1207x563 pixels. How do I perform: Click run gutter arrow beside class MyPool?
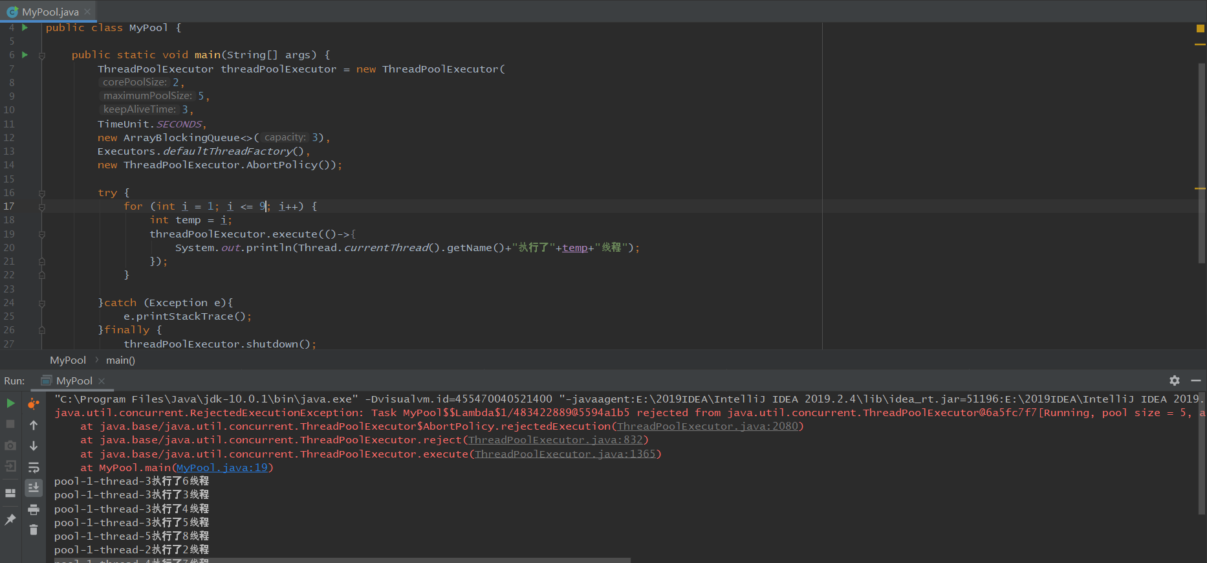[25, 27]
